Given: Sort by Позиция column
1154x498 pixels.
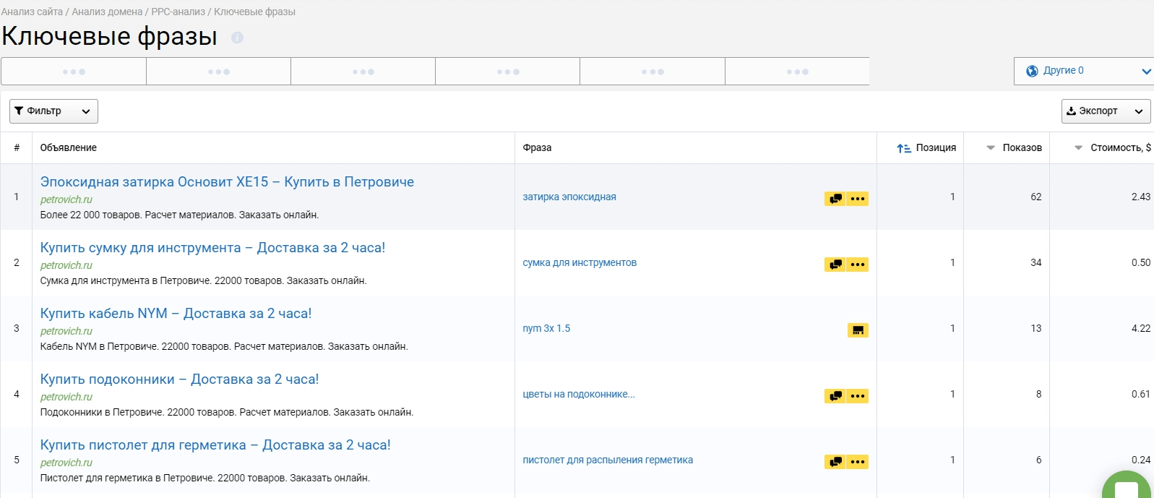Looking at the screenshot, I should (x=926, y=147).
